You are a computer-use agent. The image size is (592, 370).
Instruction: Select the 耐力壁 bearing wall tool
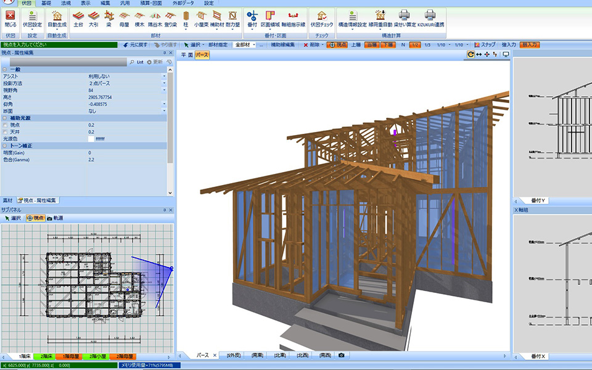234,17
